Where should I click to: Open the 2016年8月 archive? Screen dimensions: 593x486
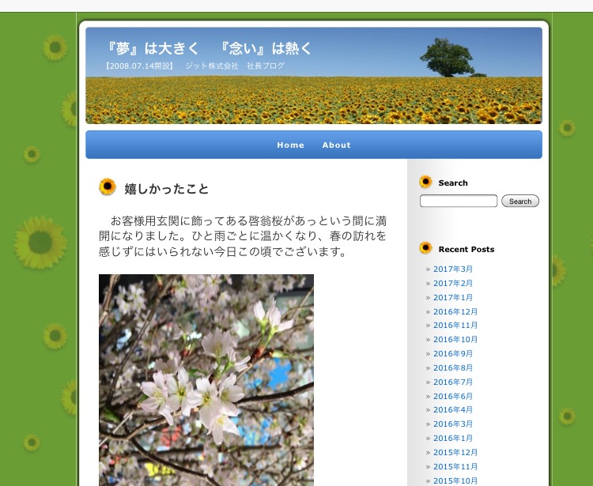pyautogui.click(x=453, y=367)
